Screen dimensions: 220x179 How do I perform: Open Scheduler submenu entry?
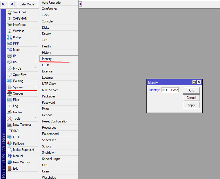point(59,140)
